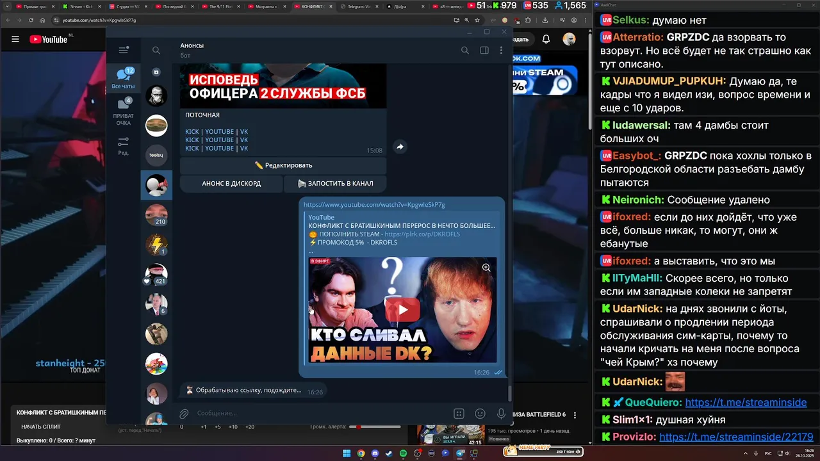Image resolution: width=820 pixels, height=461 pixels.
Task: Play the КТО СЛИВАЛ ДАННЫЕ DK video preview
Action: point(402,310)
